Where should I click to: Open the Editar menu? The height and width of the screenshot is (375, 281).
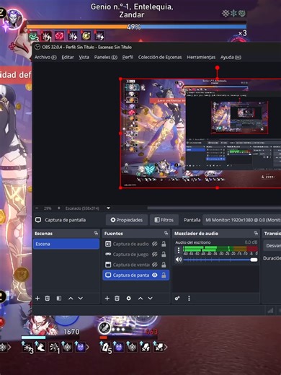click(68, 57)
